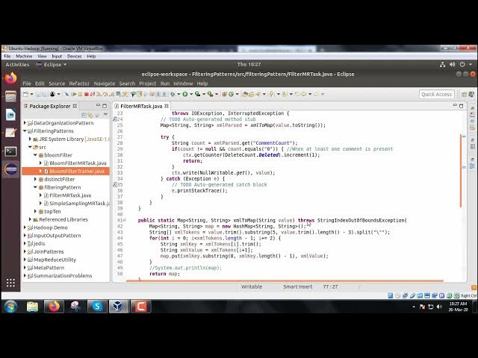Click the External Tools run icon
Image resolution: width=478 pixels, height=358 pixels.
click(210, 94)
